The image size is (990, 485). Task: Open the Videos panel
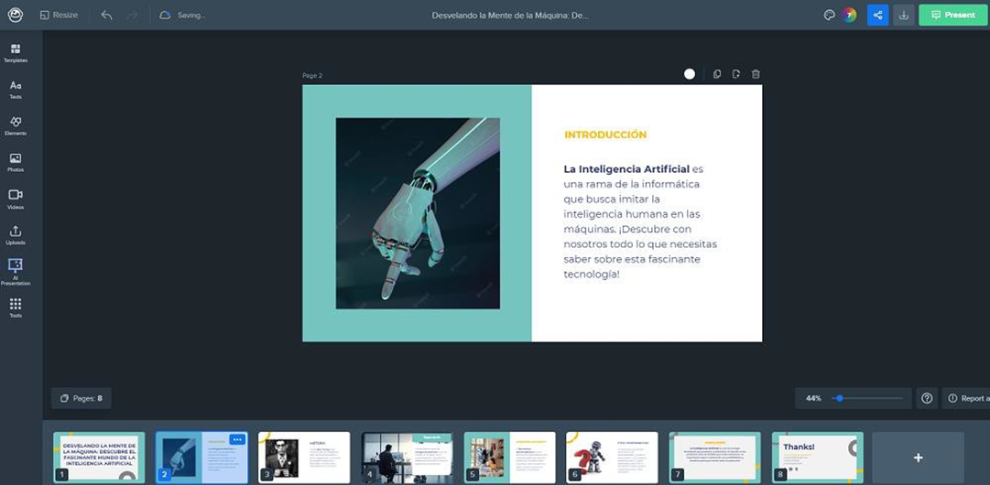point(16,199)
